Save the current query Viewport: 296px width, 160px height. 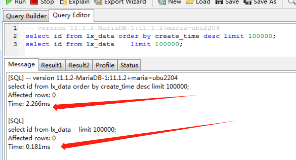tap(228, 2)
